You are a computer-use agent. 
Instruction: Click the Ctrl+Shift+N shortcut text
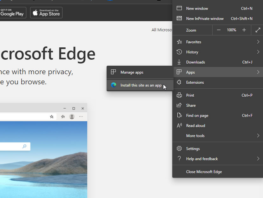[241, 19]
